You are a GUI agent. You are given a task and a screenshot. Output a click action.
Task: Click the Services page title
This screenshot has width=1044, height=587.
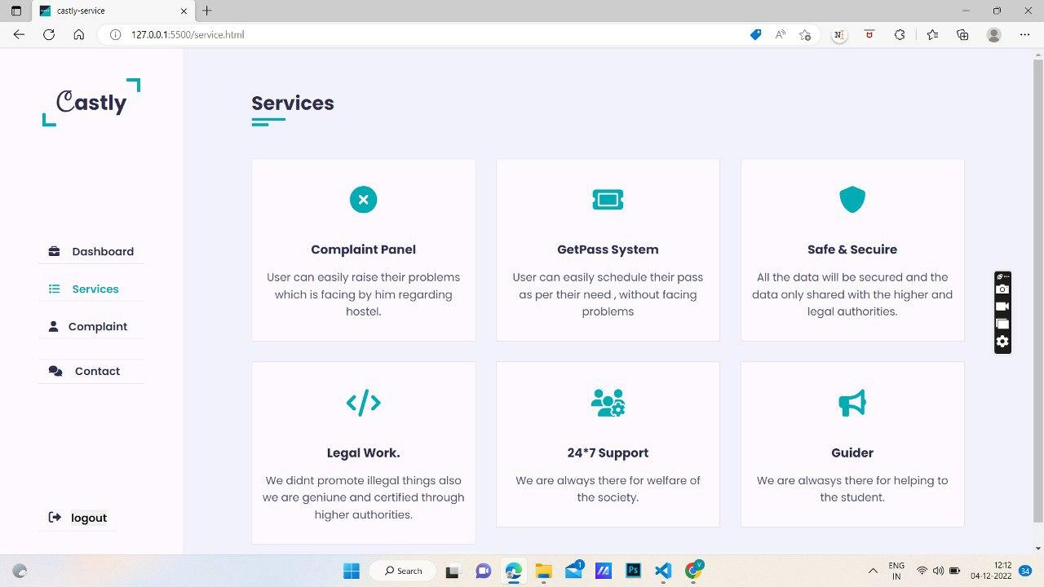click(x=293, y=104)
